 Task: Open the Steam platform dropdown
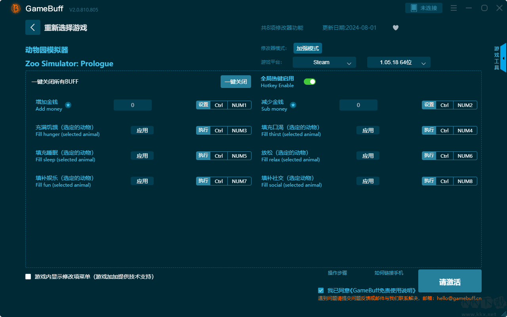324,62
